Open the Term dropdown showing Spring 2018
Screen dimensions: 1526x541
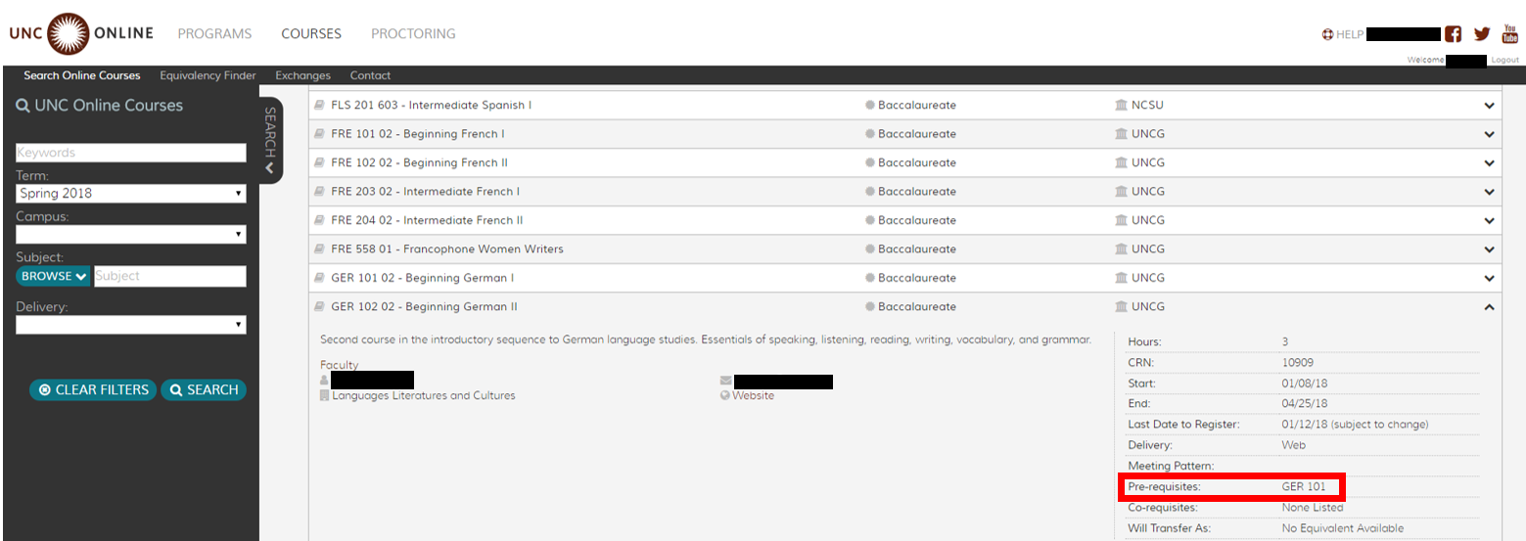[130, 194]
